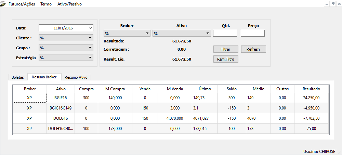Viewport: 342px width, 155px height.
Task: Click the 75,00 result cell
Action: pyautogui.click(x=311, y=129)
